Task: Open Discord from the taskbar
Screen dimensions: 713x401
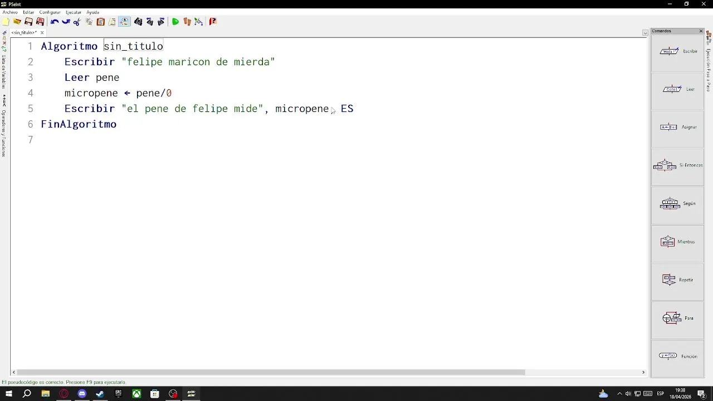Action: click(82, 394)
